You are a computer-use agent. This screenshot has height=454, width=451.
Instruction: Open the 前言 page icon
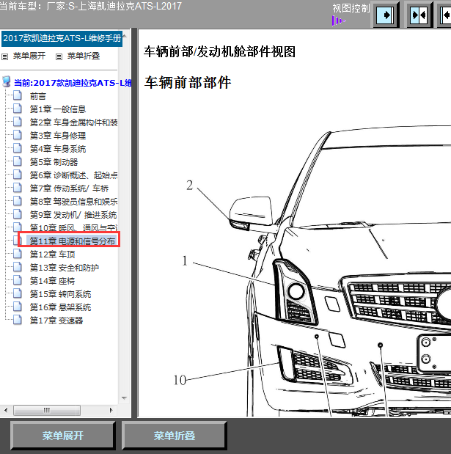18,95
